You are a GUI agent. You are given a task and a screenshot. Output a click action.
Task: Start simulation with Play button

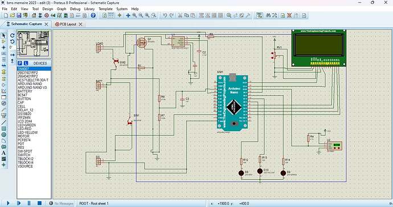pos(8,203)
